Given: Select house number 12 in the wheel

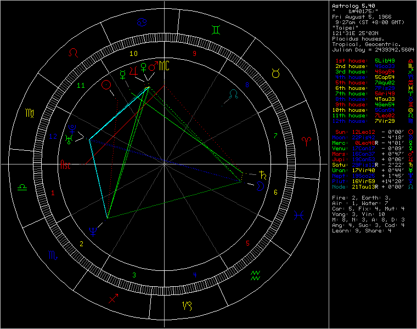Looking at the screenshot, I should click(53, 137).
